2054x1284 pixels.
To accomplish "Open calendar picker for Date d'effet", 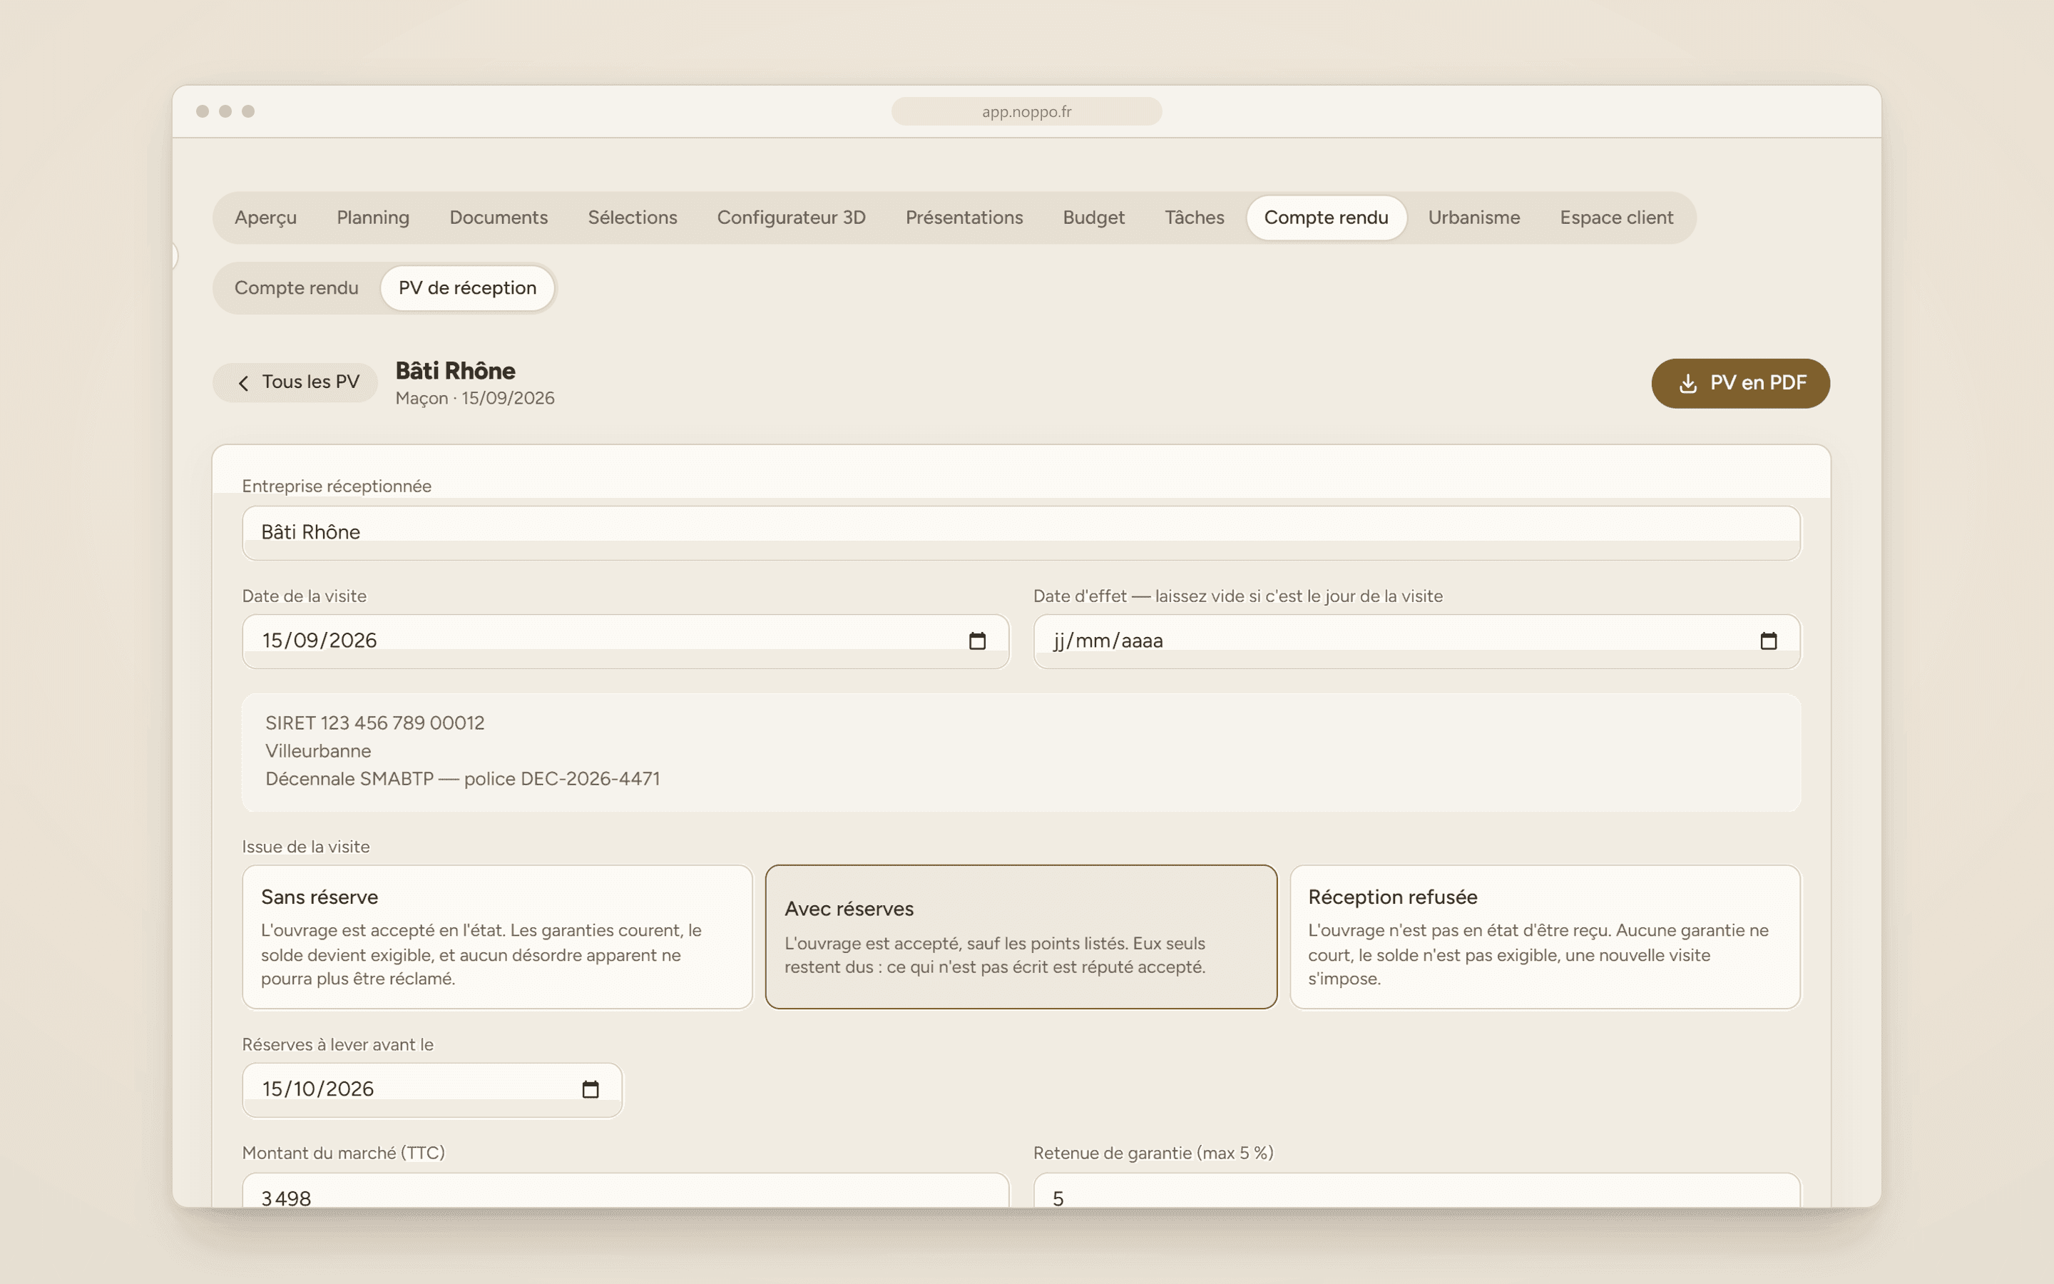I will [1768, 641].
